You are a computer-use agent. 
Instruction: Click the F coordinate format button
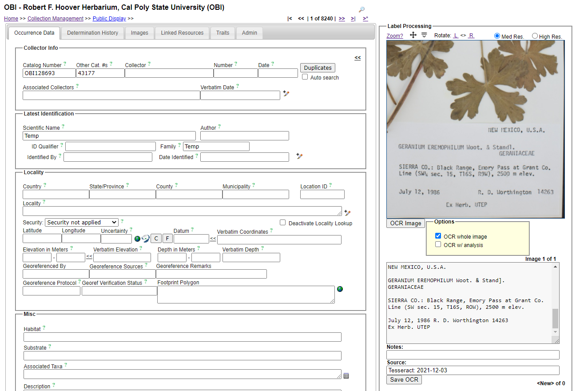(167, 239)
